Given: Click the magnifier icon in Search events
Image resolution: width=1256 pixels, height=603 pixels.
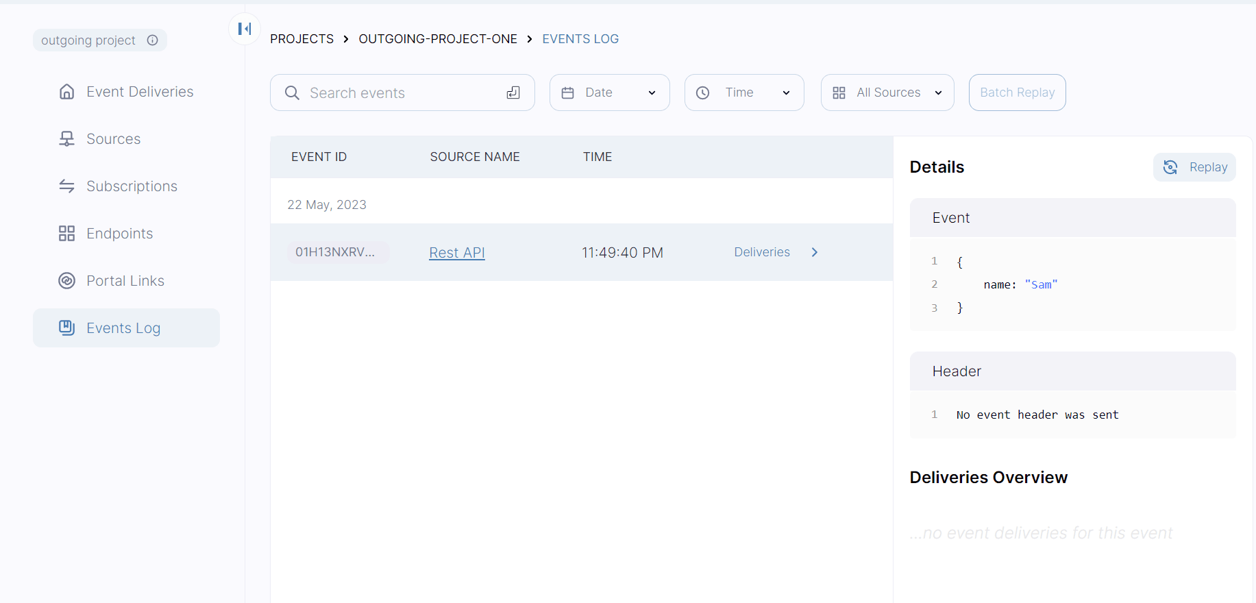Looking at the screenshot, I should [292, 93].
